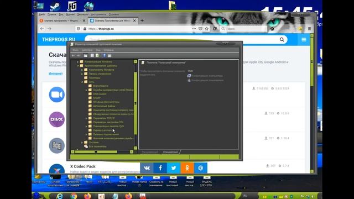Switch to the Расширенный tab
This screenshot has height=199, width=354.
(x=150, y=152)
